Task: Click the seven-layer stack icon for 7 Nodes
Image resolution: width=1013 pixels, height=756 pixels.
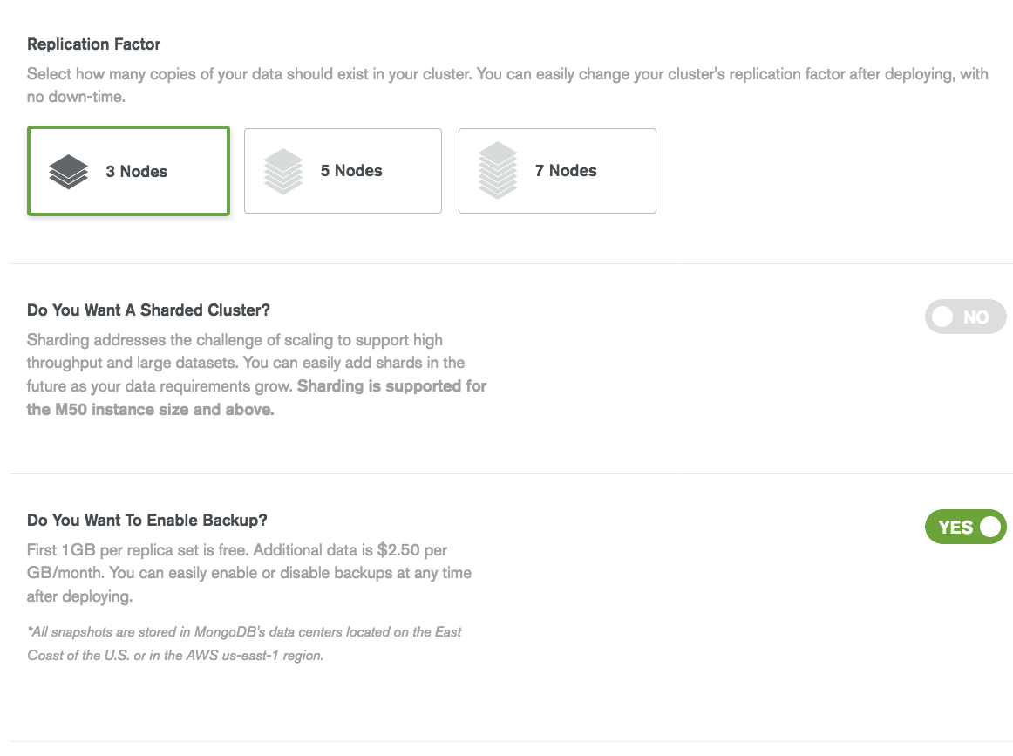Action: click(498, 171)
